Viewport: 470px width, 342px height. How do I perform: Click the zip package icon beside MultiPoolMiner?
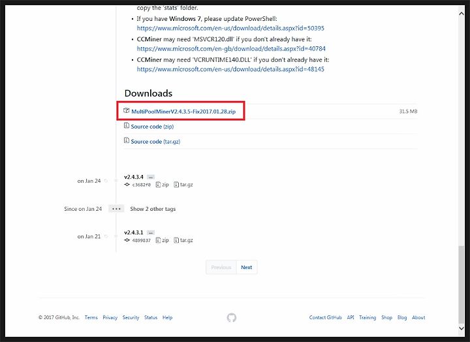click(127, 110)
